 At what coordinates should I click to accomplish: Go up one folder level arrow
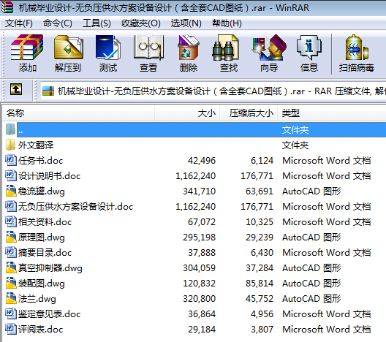16,89
